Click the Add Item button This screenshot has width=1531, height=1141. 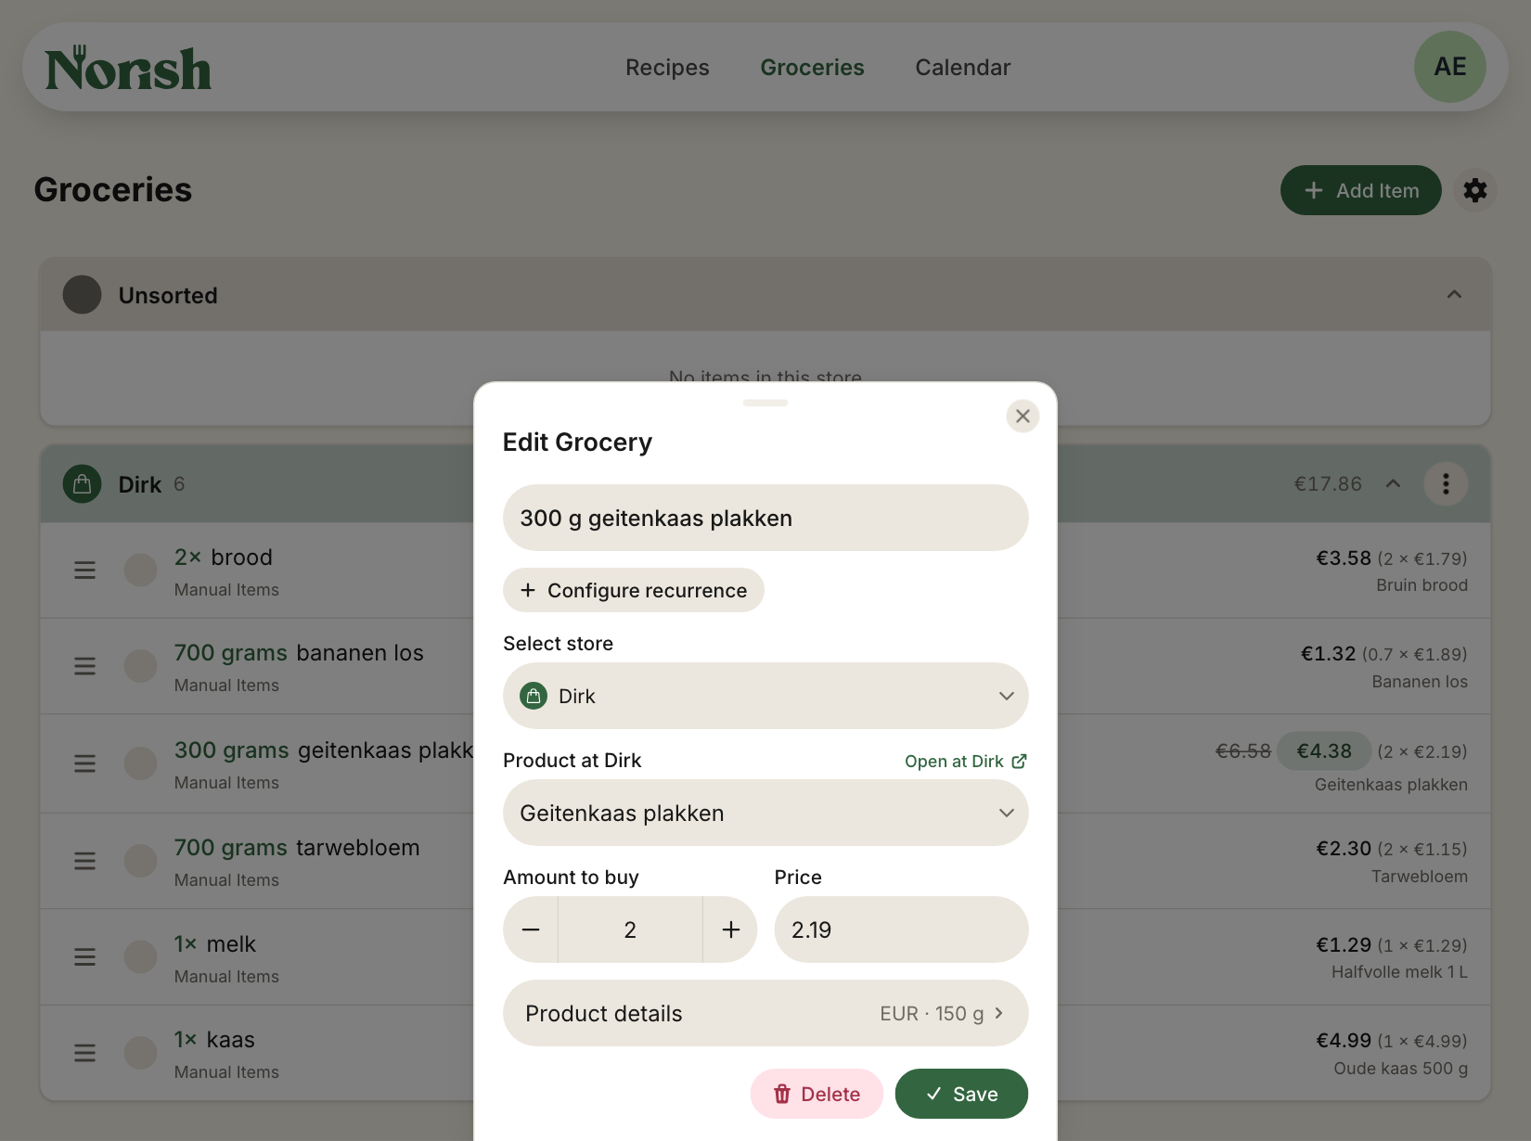[x=1360, y=190]
